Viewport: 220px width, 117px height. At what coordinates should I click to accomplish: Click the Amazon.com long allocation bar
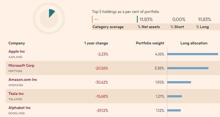[179, 82]
